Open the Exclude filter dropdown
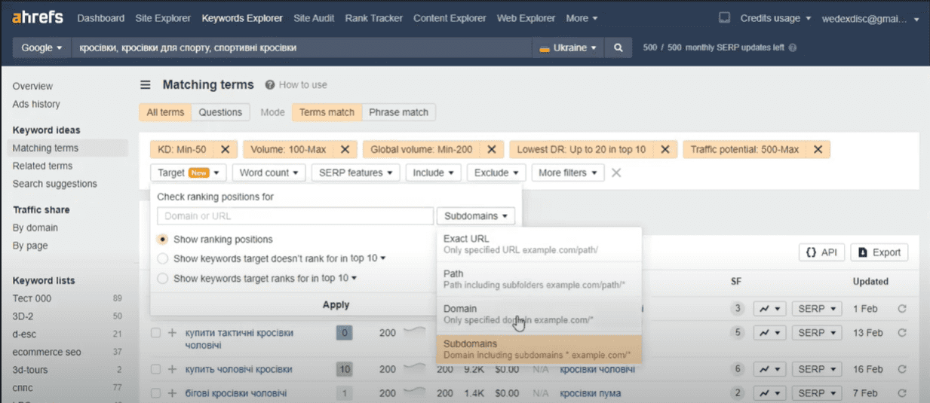The width and height of the screenshot is (930, 403). [x=496, y=172]
